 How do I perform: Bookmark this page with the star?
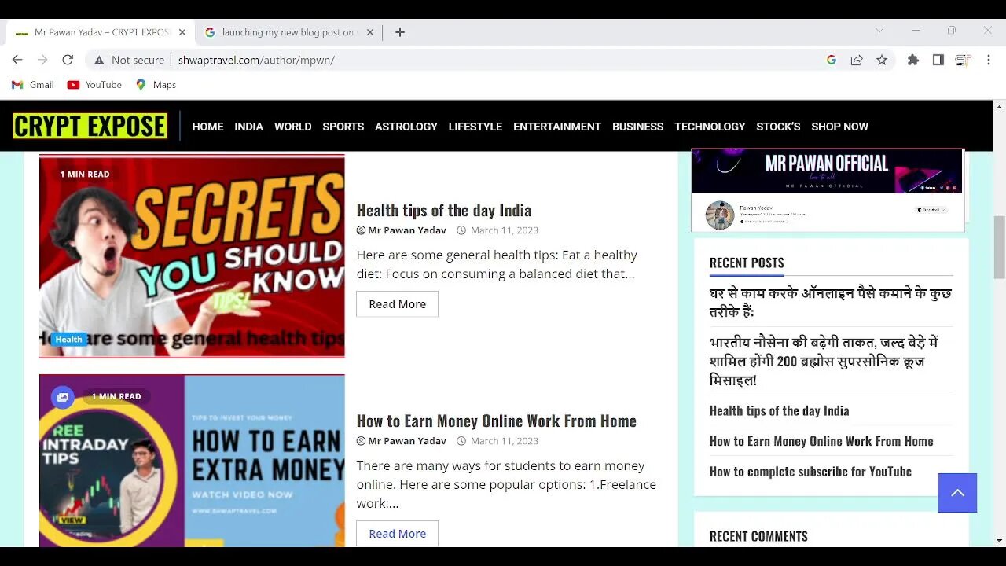point(882,60)
